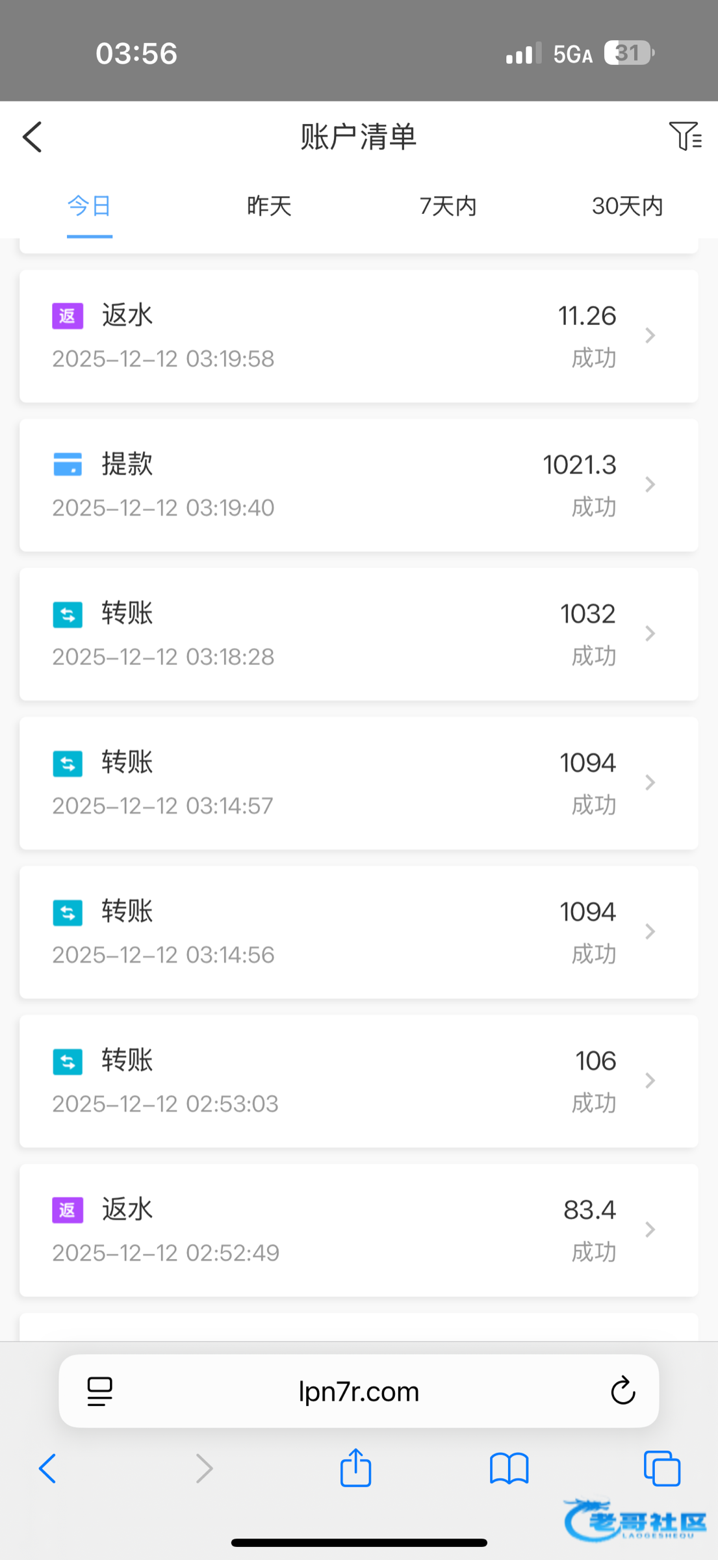Open the 转账 106 record
The image size is (718, 1560).
pos(359,1080)
